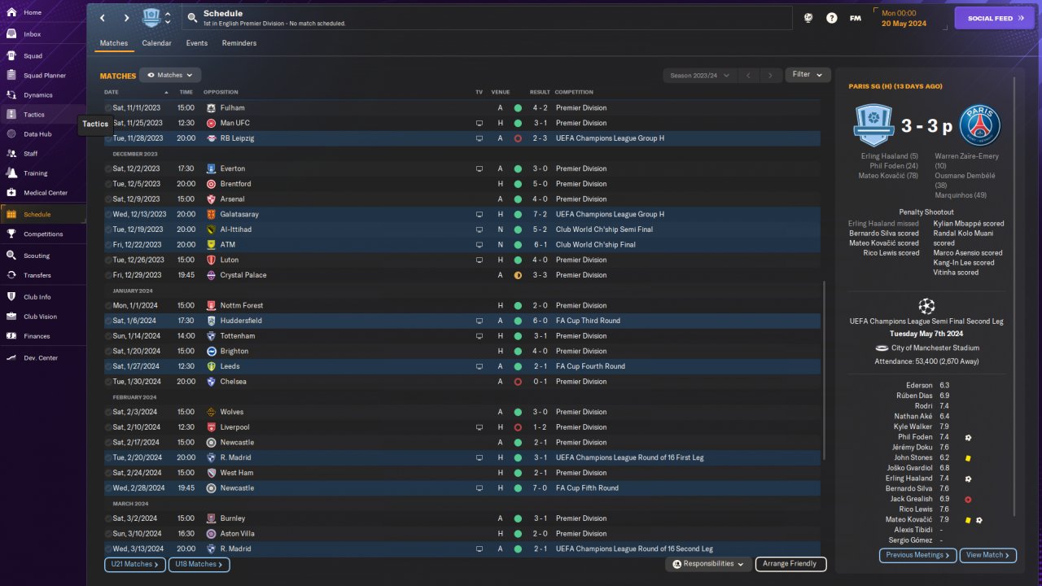Viewport: 1042px width, 586px height.
Task: Switch to the Matches tab
Action: coord(114,43)
